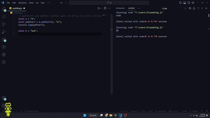Open the Accounts icon in activity bar

click(x=4, y=98)
